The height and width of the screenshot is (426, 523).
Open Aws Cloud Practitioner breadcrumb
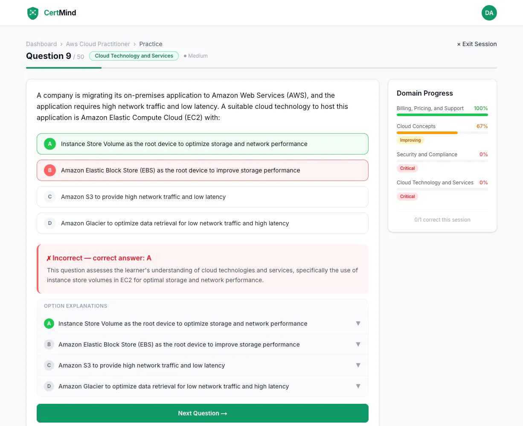click(x=98, y=44)
